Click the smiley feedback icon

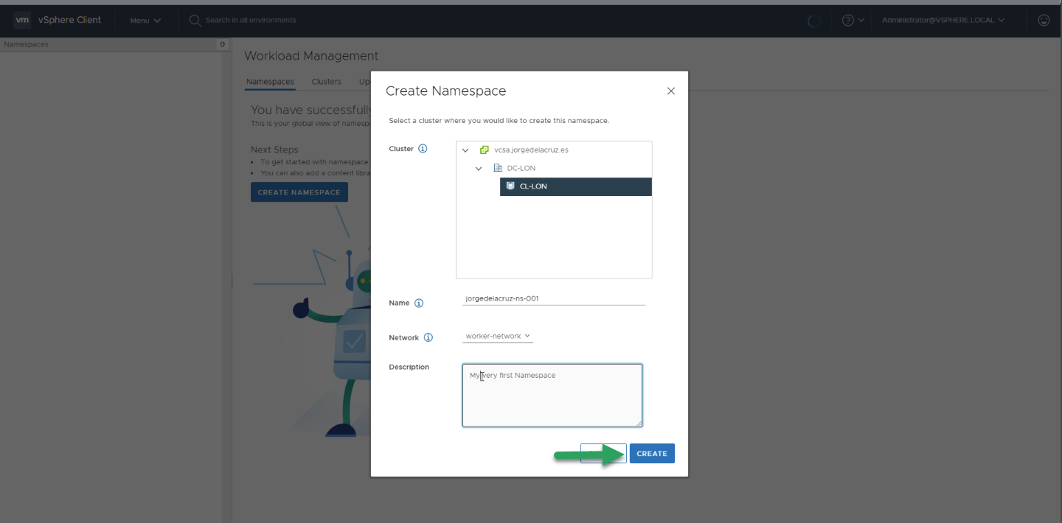[1044, 21]
